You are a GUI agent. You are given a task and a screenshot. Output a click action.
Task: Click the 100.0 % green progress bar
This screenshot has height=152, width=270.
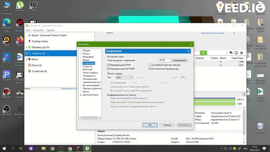(215, 100)
